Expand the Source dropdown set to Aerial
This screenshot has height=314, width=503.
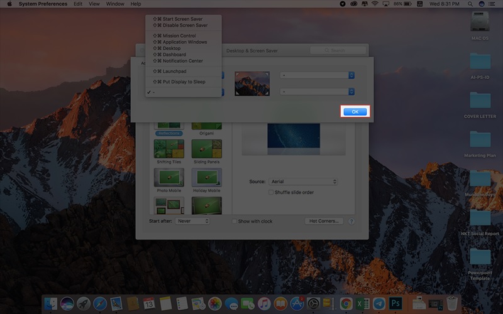click(x=303, y=181)
